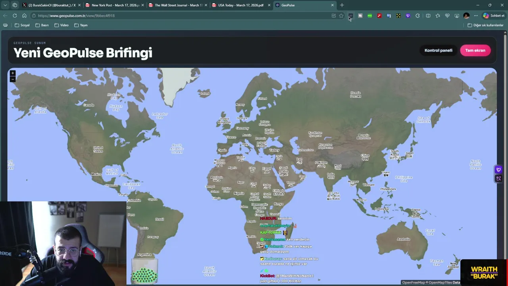Expand the Yayın bookmarks folder
This screenshot has height=286, width=508.
click(81, 25)
